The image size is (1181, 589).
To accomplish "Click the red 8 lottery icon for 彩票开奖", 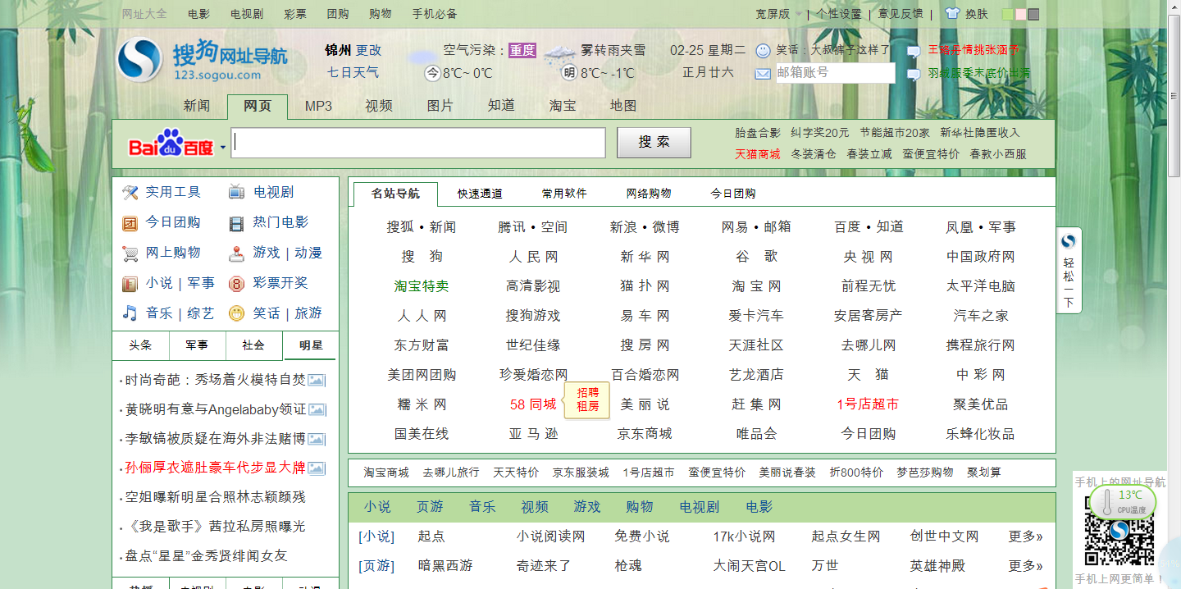I will click(x=236, y=284).
